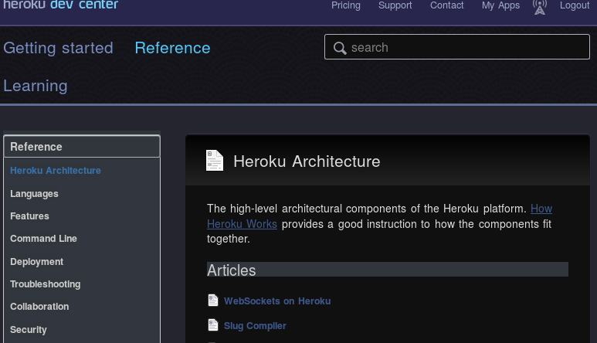Open the Support page

coord(395,5)
